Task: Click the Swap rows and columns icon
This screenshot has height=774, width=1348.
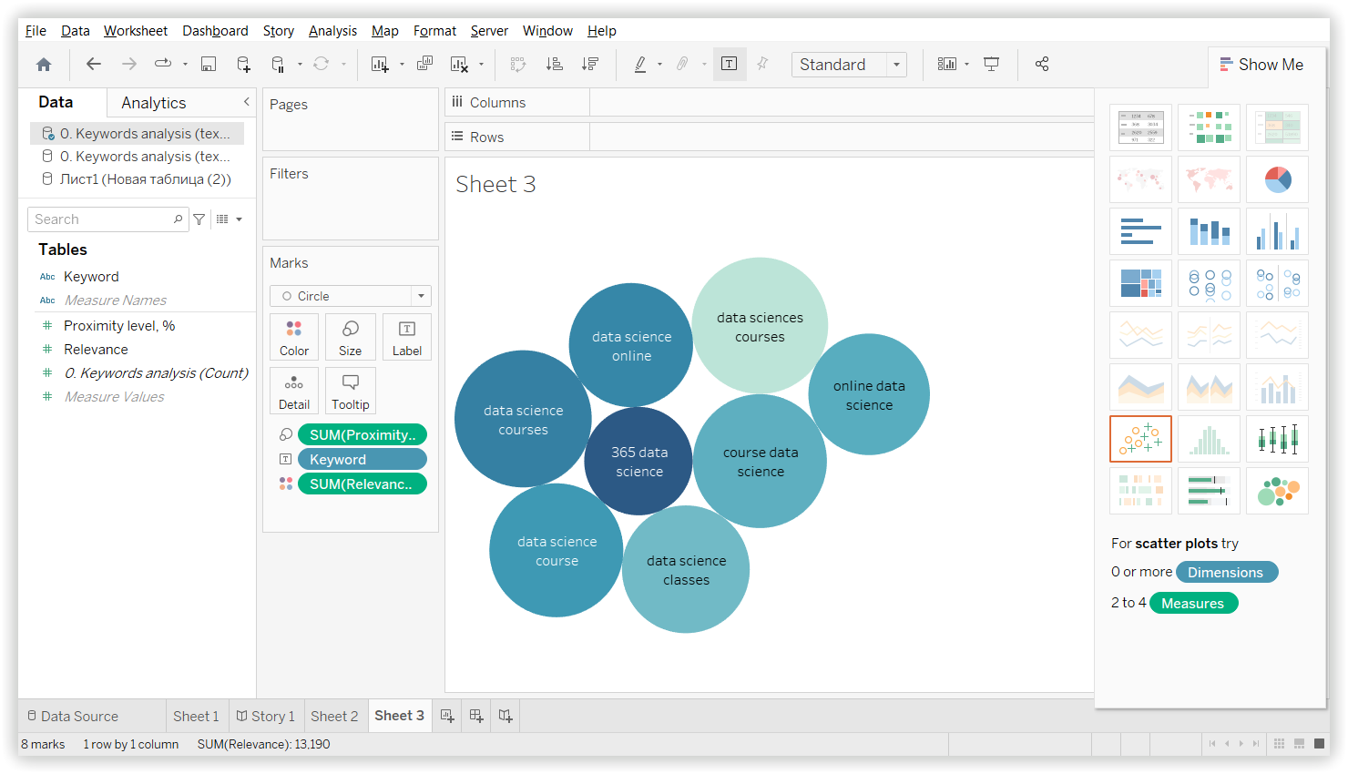Action: [518, 64]
